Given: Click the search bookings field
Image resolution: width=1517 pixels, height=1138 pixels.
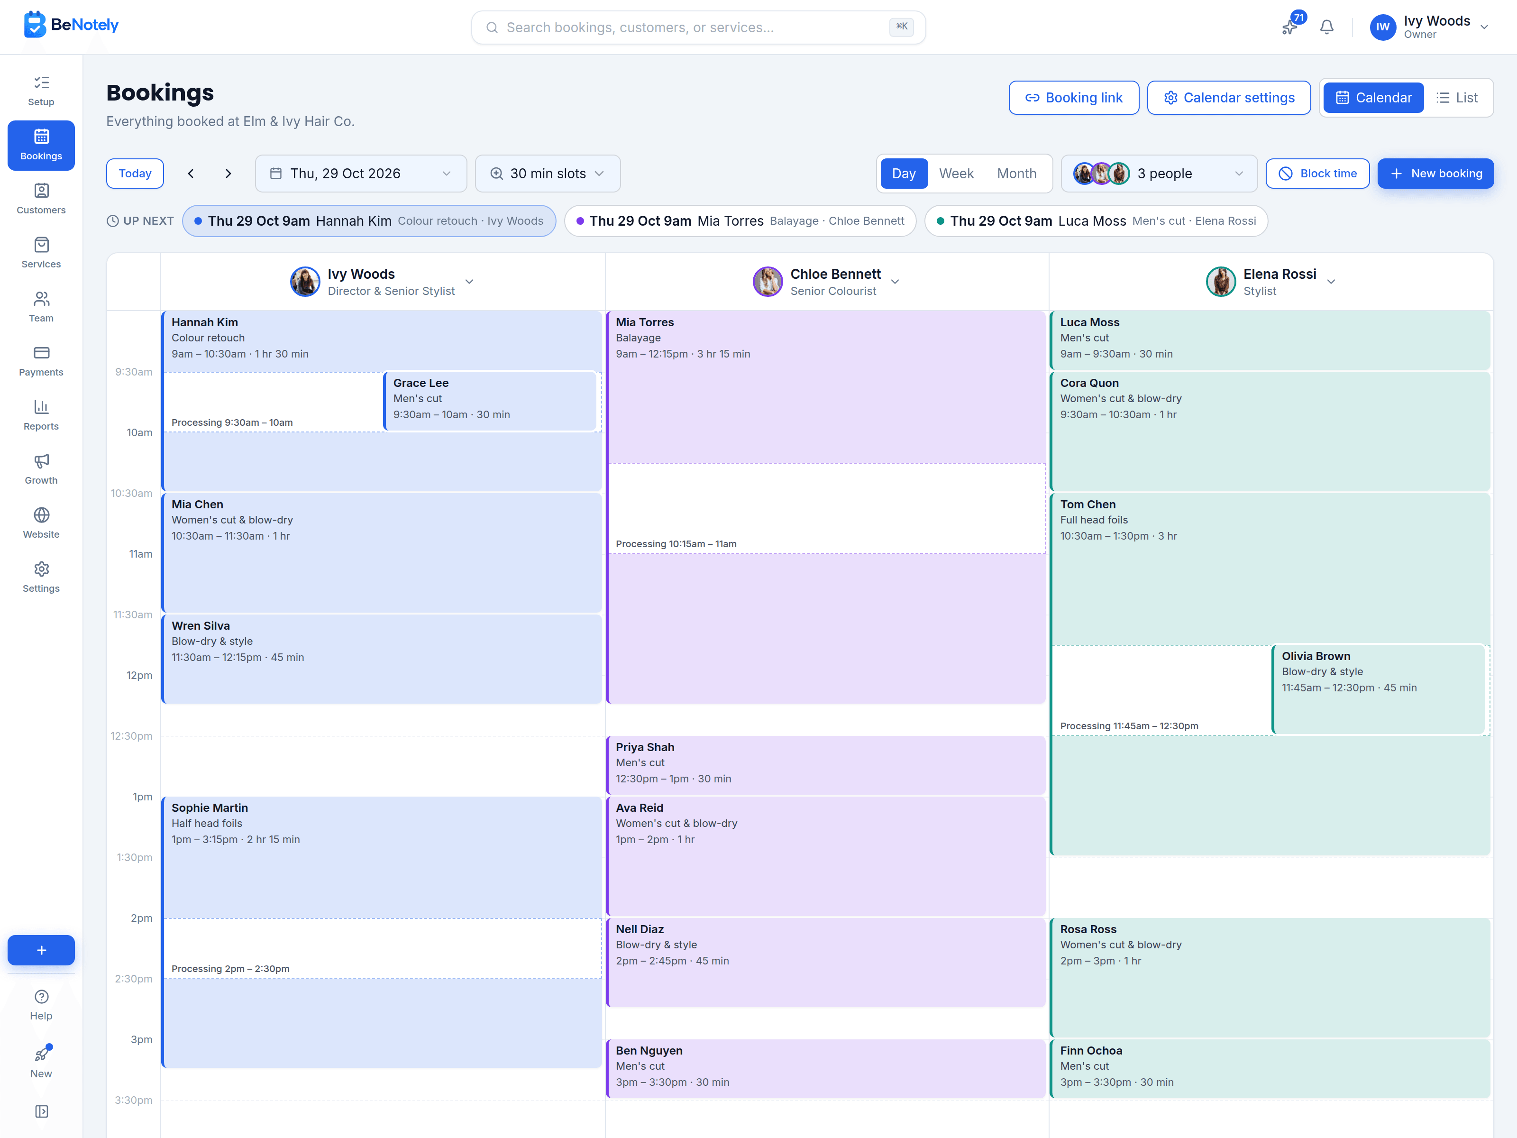Looking at the screenshot, I should click(698, 28).
